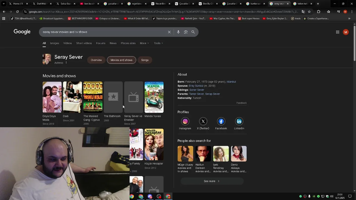Screen dimensions: 356x200
Task: Open the Tools dropdown
Action: pos(159,43)
